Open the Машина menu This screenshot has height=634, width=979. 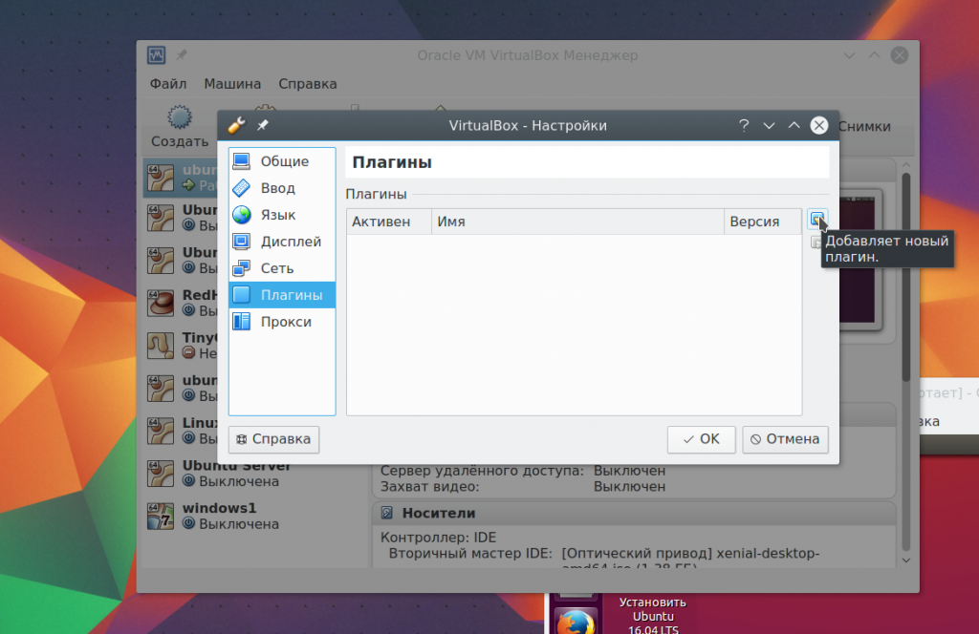tap(232, 83)
